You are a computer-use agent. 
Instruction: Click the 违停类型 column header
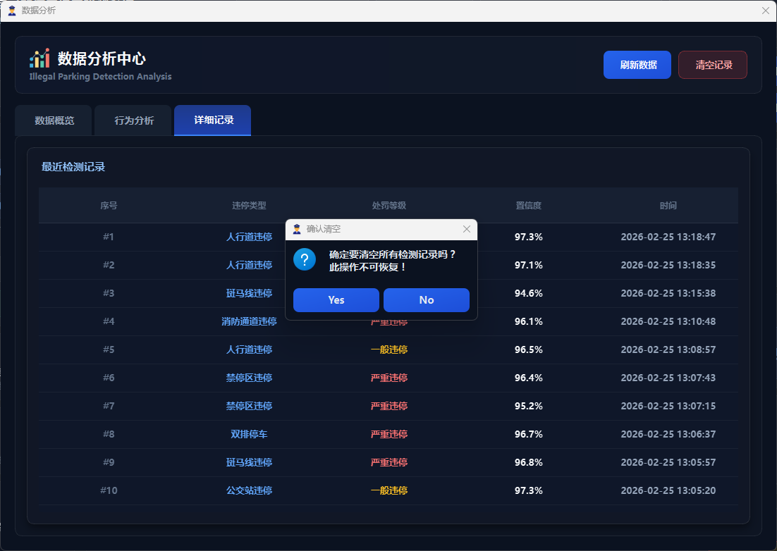click(x=249, y=206)
